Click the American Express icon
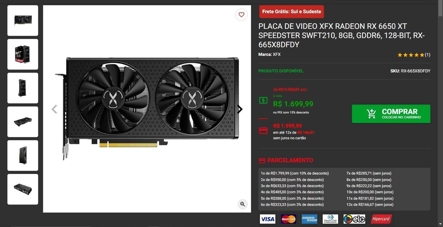Viewport: 443px width, 227px height. [309, 219]
